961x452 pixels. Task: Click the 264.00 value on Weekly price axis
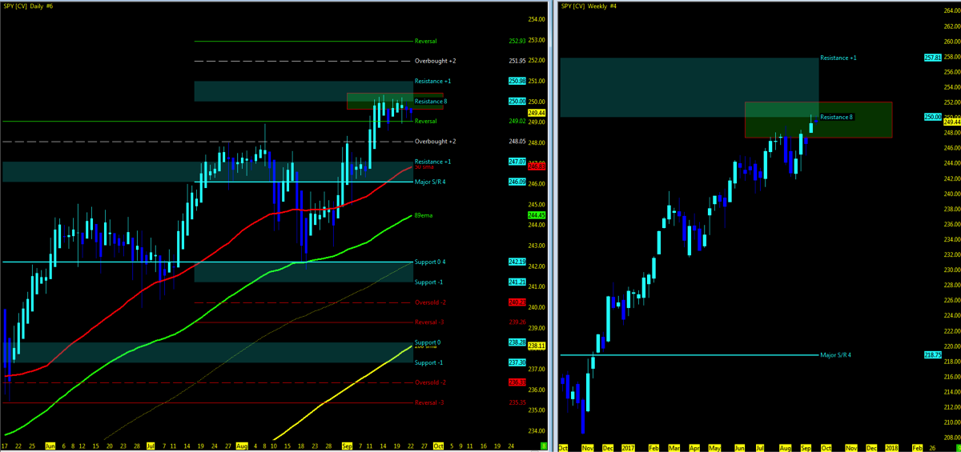point(951,10)
